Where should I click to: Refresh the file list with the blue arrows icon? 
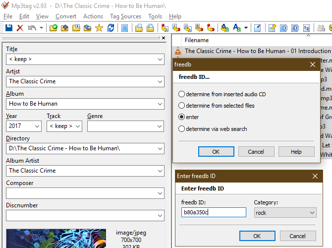coord(111,28)
